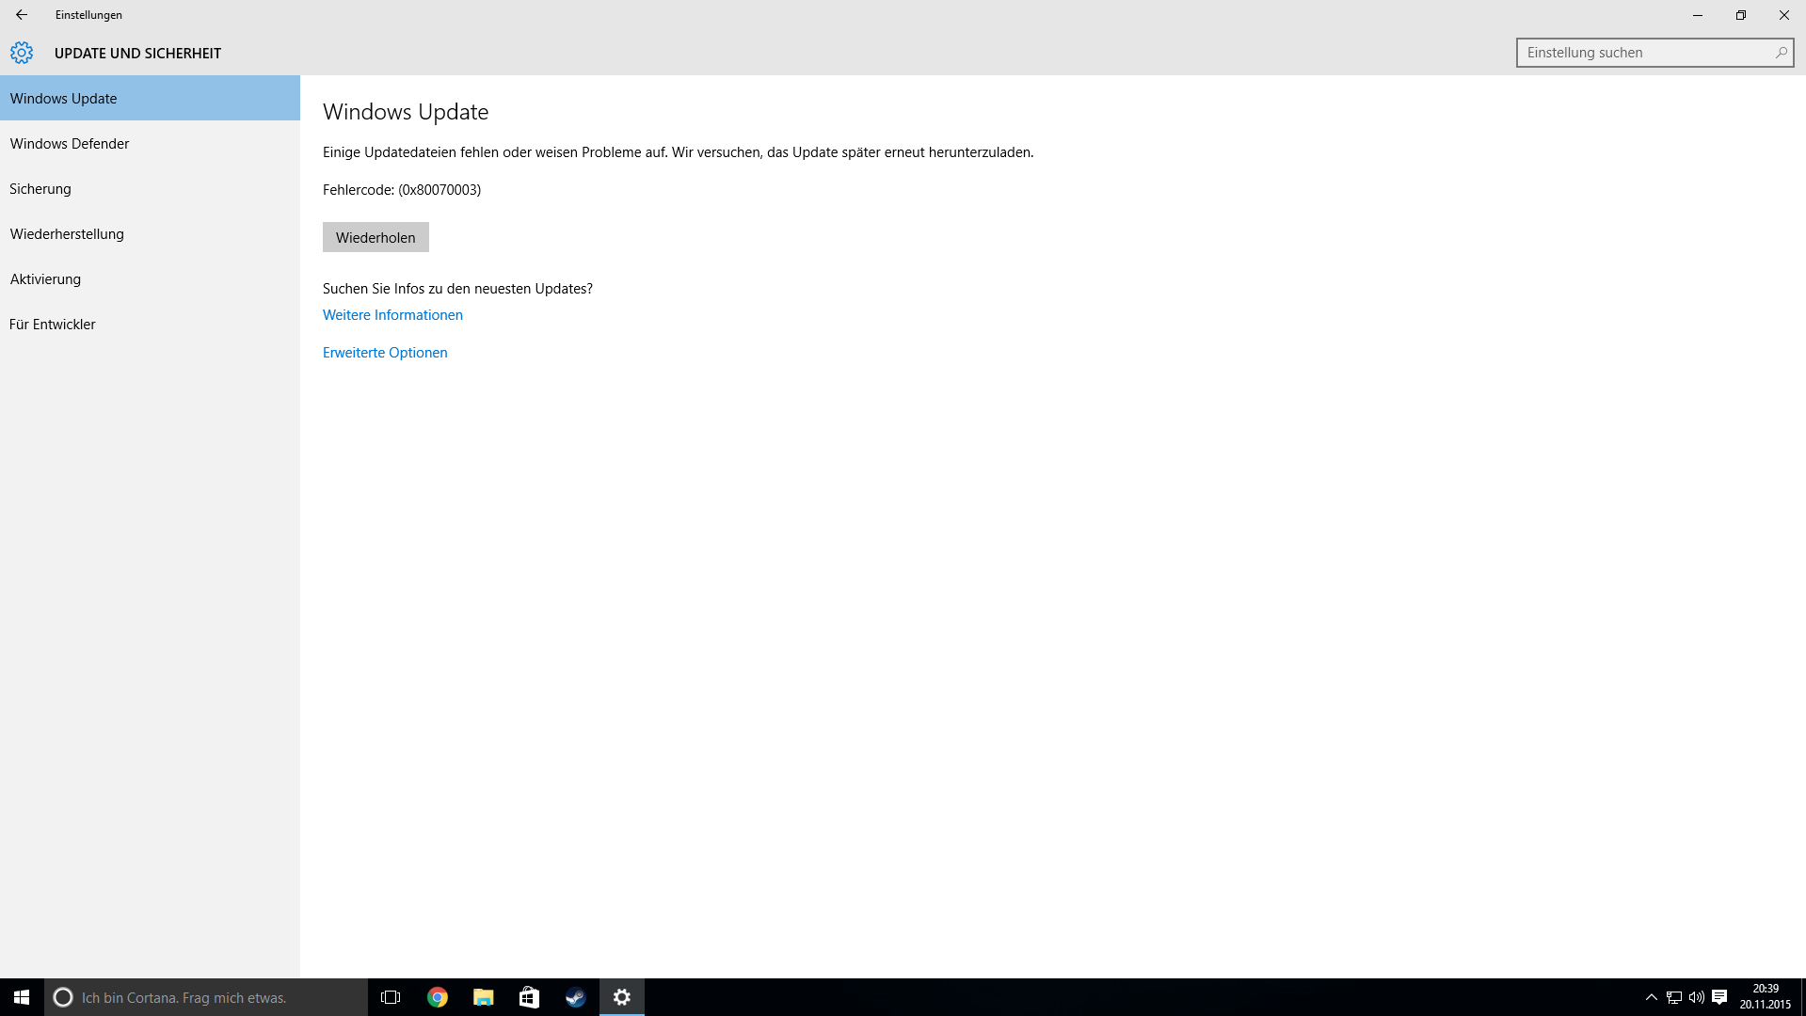The height and width of the screenshot is (1016, 1806).
Task: Open the Windows Store from taskbar
Action: click(x=530, y=997)
